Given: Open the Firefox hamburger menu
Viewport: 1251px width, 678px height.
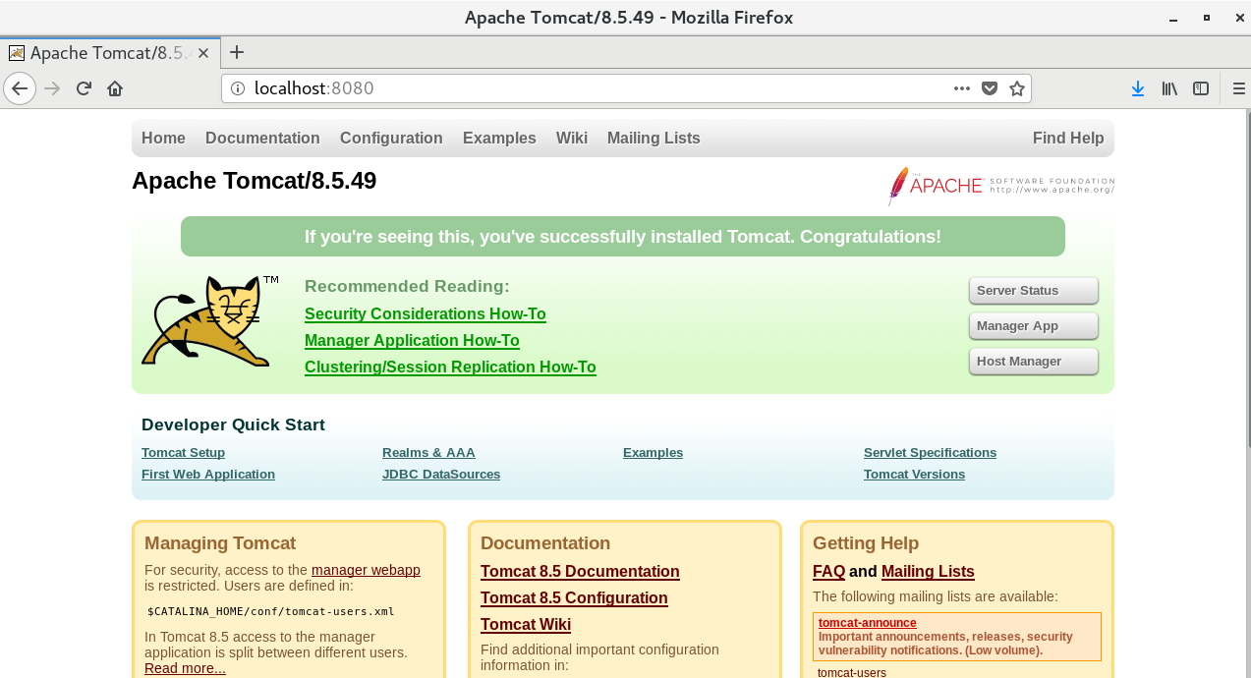Looking at the screenshot, I should pos(1238,88).
